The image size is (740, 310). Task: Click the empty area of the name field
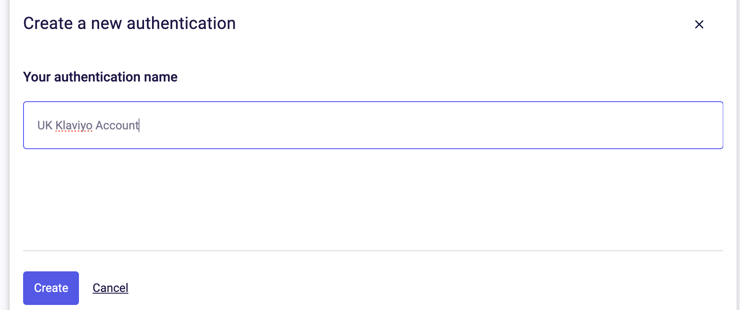click(x=428, y=125)
